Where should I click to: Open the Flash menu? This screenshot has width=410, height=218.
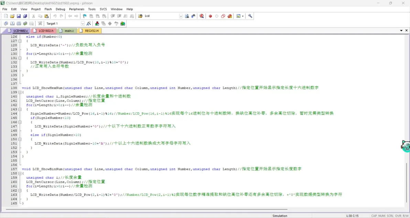pyautogui.click(x=48, y=9)
